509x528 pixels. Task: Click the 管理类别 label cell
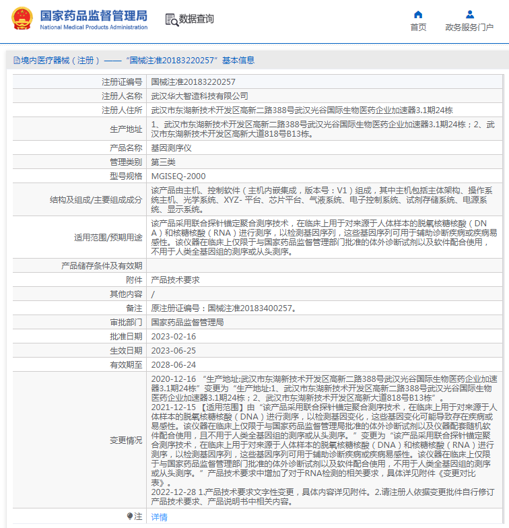79,162
